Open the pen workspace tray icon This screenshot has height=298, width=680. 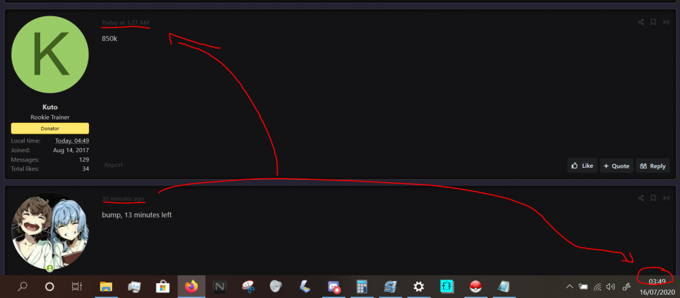pyautogui.click(x=626, y=286)
